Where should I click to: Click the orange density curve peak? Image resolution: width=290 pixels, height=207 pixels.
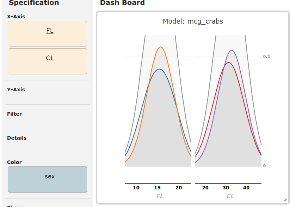[161, 47]
